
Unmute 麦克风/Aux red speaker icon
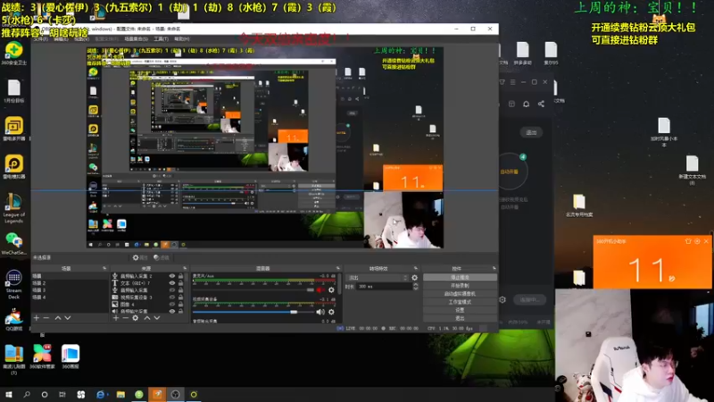[x=320, y=289]
